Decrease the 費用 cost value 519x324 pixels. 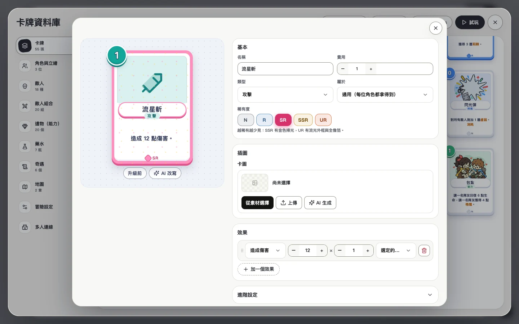pos(343,69)
